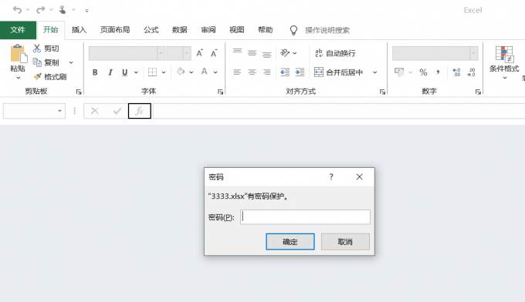Click the Name Box field

[x=34, y=111]
